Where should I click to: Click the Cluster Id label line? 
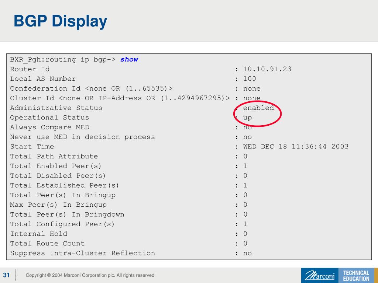(x=120, y=98)
